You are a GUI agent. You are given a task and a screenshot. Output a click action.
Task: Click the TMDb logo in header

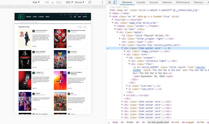pos(21,17)
